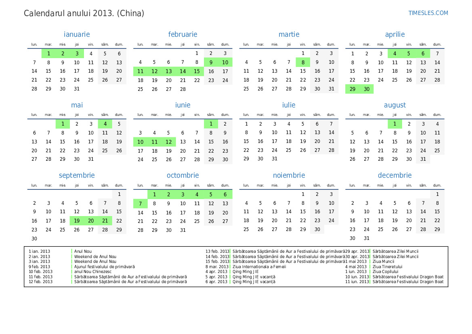Click highlighted June 12 date
The image size is (472, 334).
[169, 142]
